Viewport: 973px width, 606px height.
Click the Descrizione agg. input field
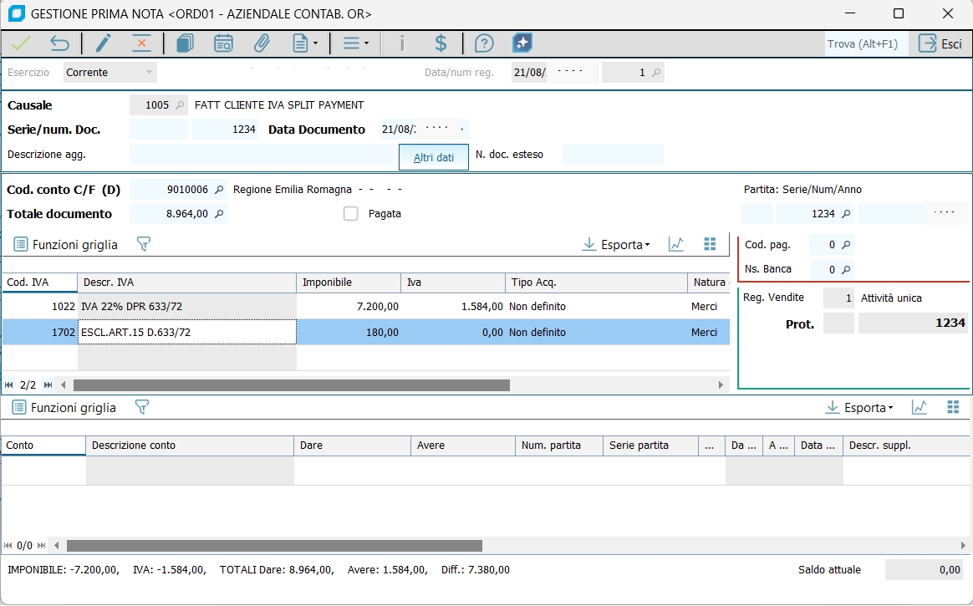click(262, 155)
